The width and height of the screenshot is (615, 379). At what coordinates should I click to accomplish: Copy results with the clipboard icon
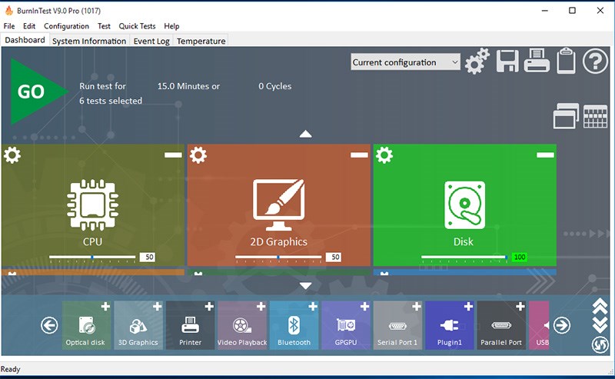566,61
